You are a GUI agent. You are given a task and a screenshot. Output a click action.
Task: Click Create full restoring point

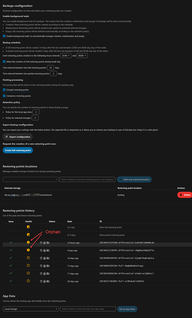click(x=18, y=150)
